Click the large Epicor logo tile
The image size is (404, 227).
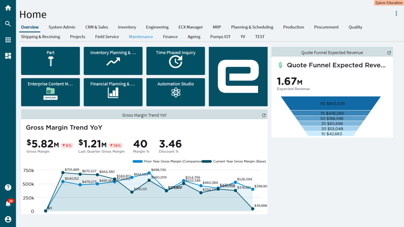[238, 76]
